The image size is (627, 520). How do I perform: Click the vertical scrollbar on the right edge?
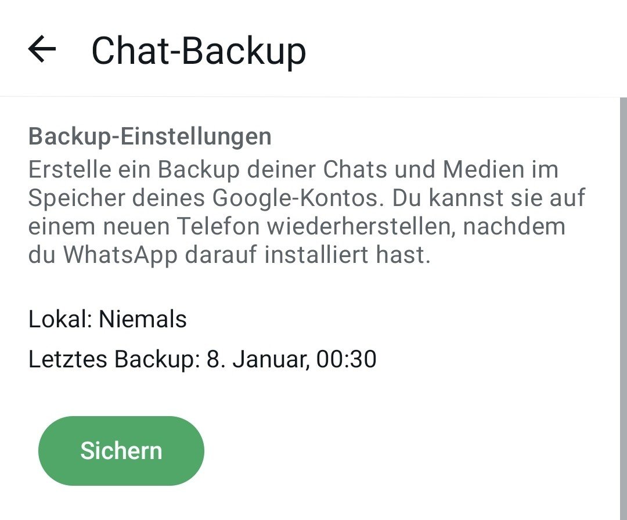pyautogui.click(x=624, y=308)
